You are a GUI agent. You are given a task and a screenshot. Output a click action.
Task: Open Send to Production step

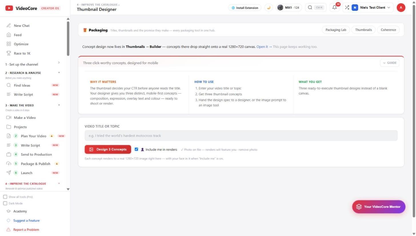[x=36, y=154]
